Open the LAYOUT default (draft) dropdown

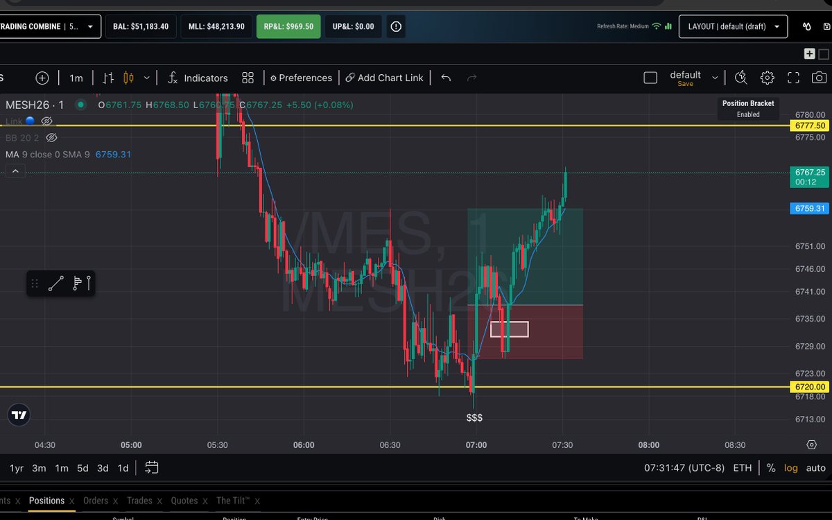click(x=734, y=26)
